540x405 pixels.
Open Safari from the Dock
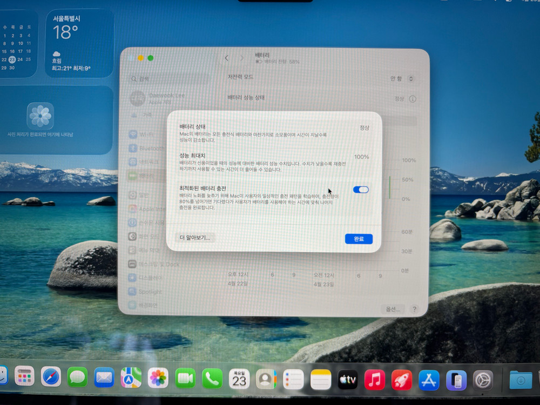[51, 377]
